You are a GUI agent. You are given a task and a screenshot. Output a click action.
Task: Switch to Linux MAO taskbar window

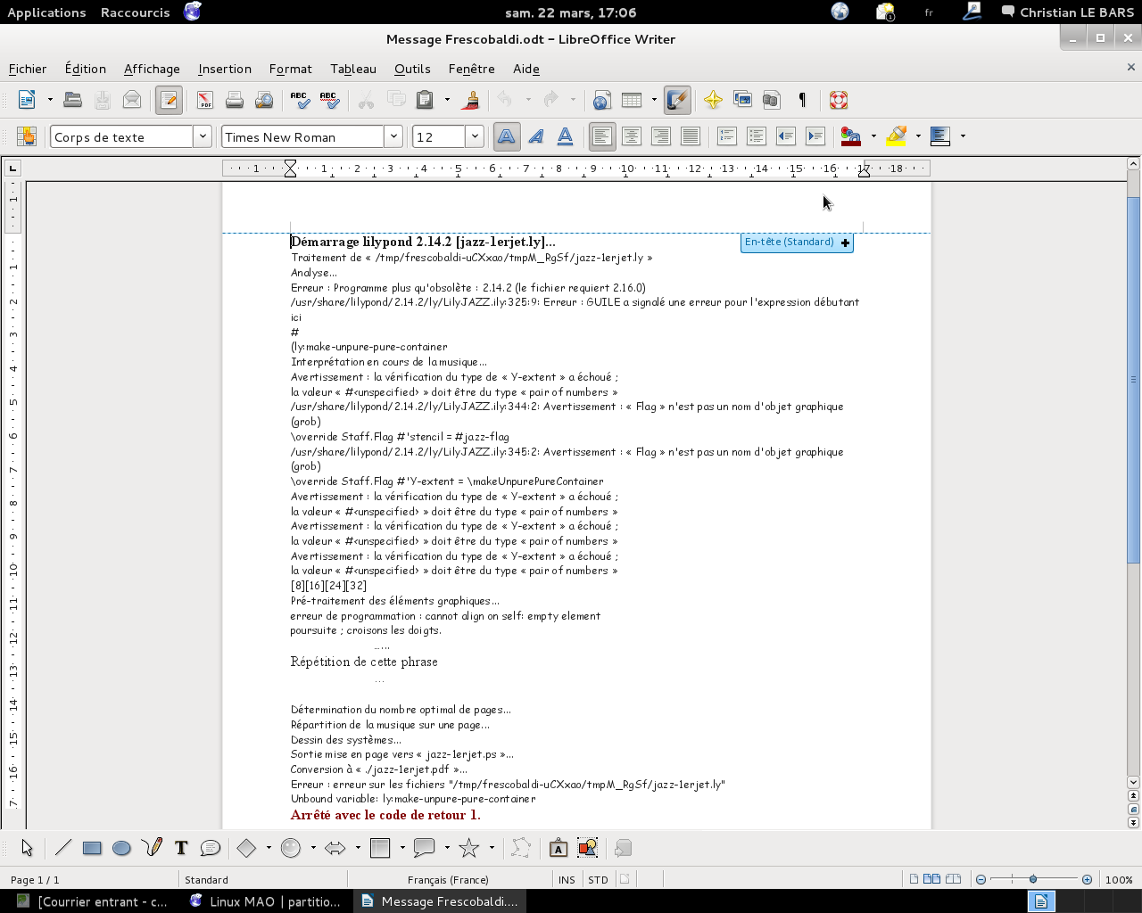[266, 901]
